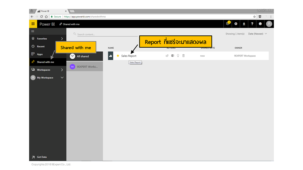Select Recent in the navigation pane

(x=41, y=47)
